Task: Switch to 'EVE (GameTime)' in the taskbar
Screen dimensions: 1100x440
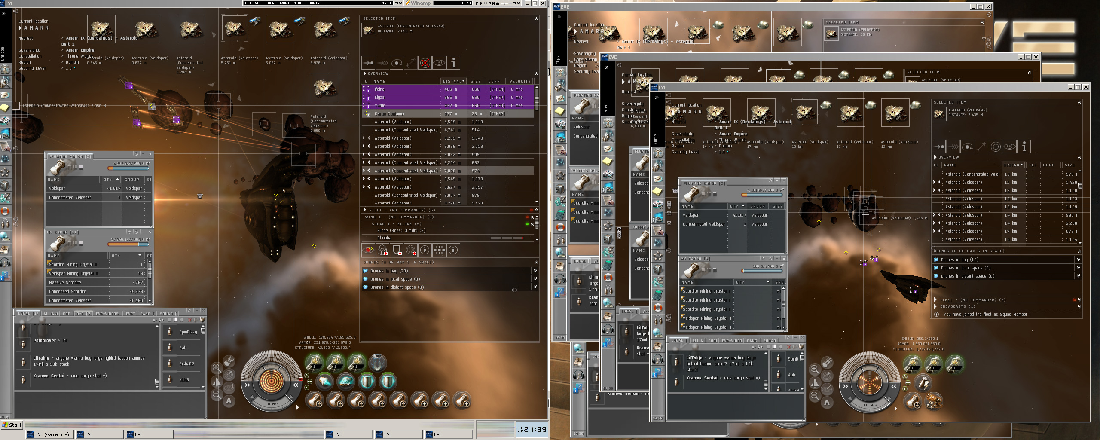Action: [49, 434]
